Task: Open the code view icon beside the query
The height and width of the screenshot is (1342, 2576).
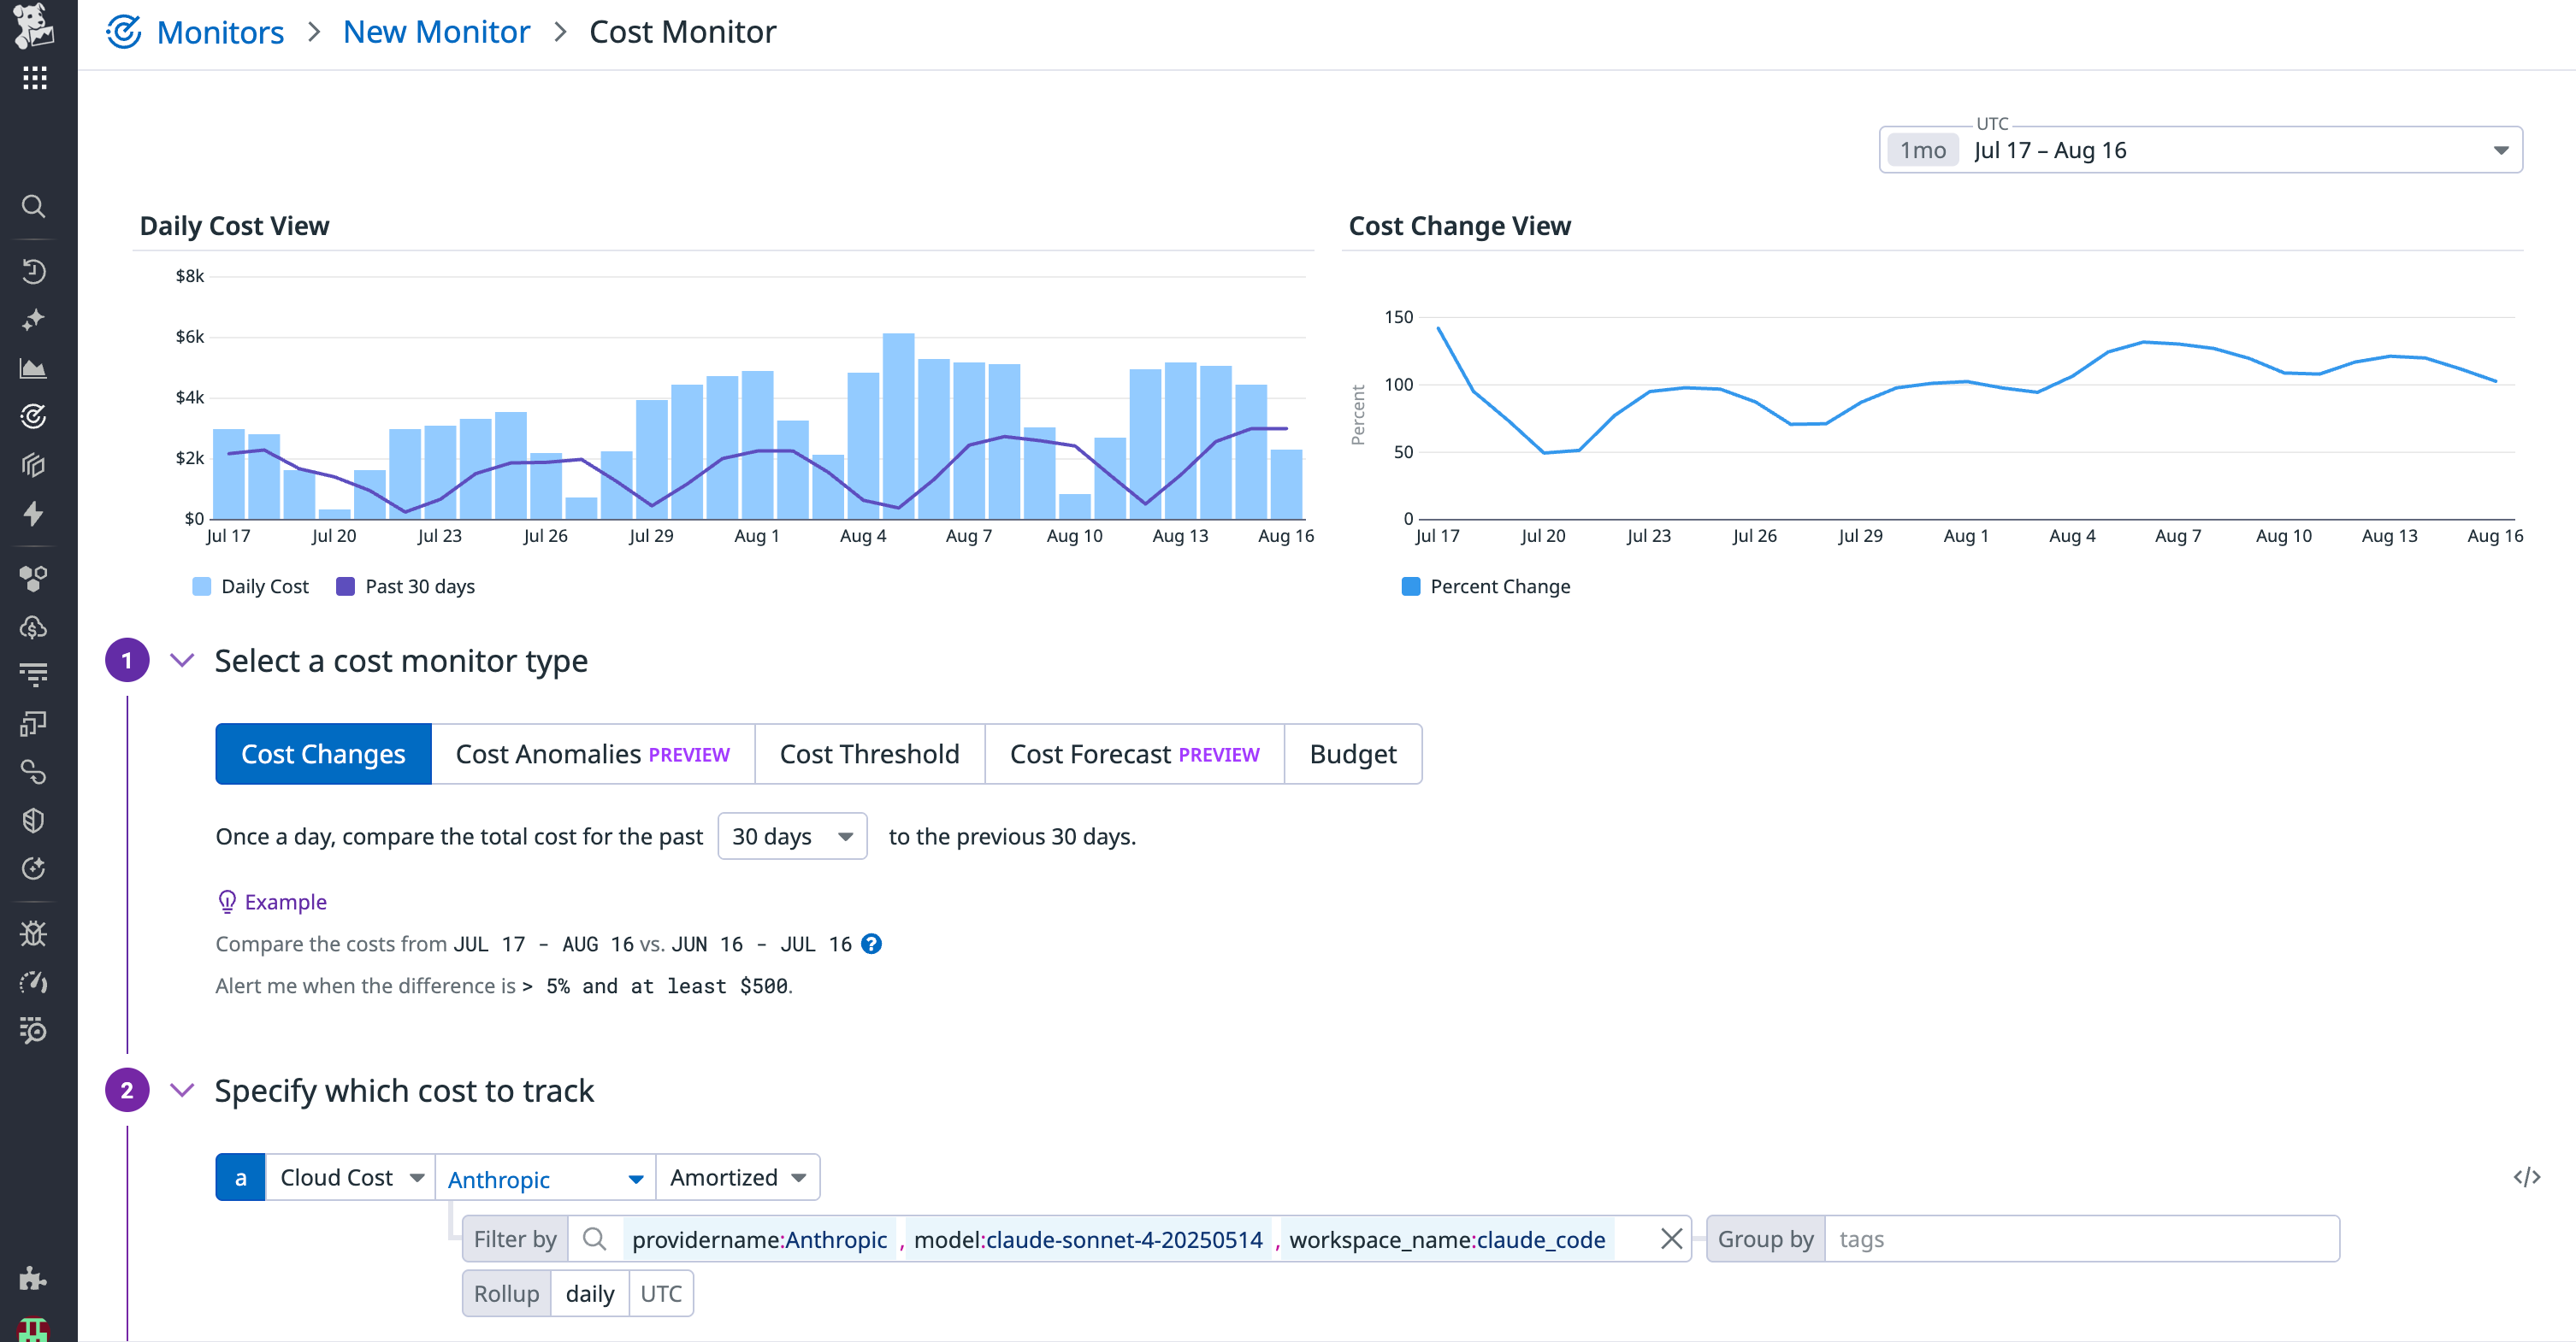Action: (2527, 1176)
